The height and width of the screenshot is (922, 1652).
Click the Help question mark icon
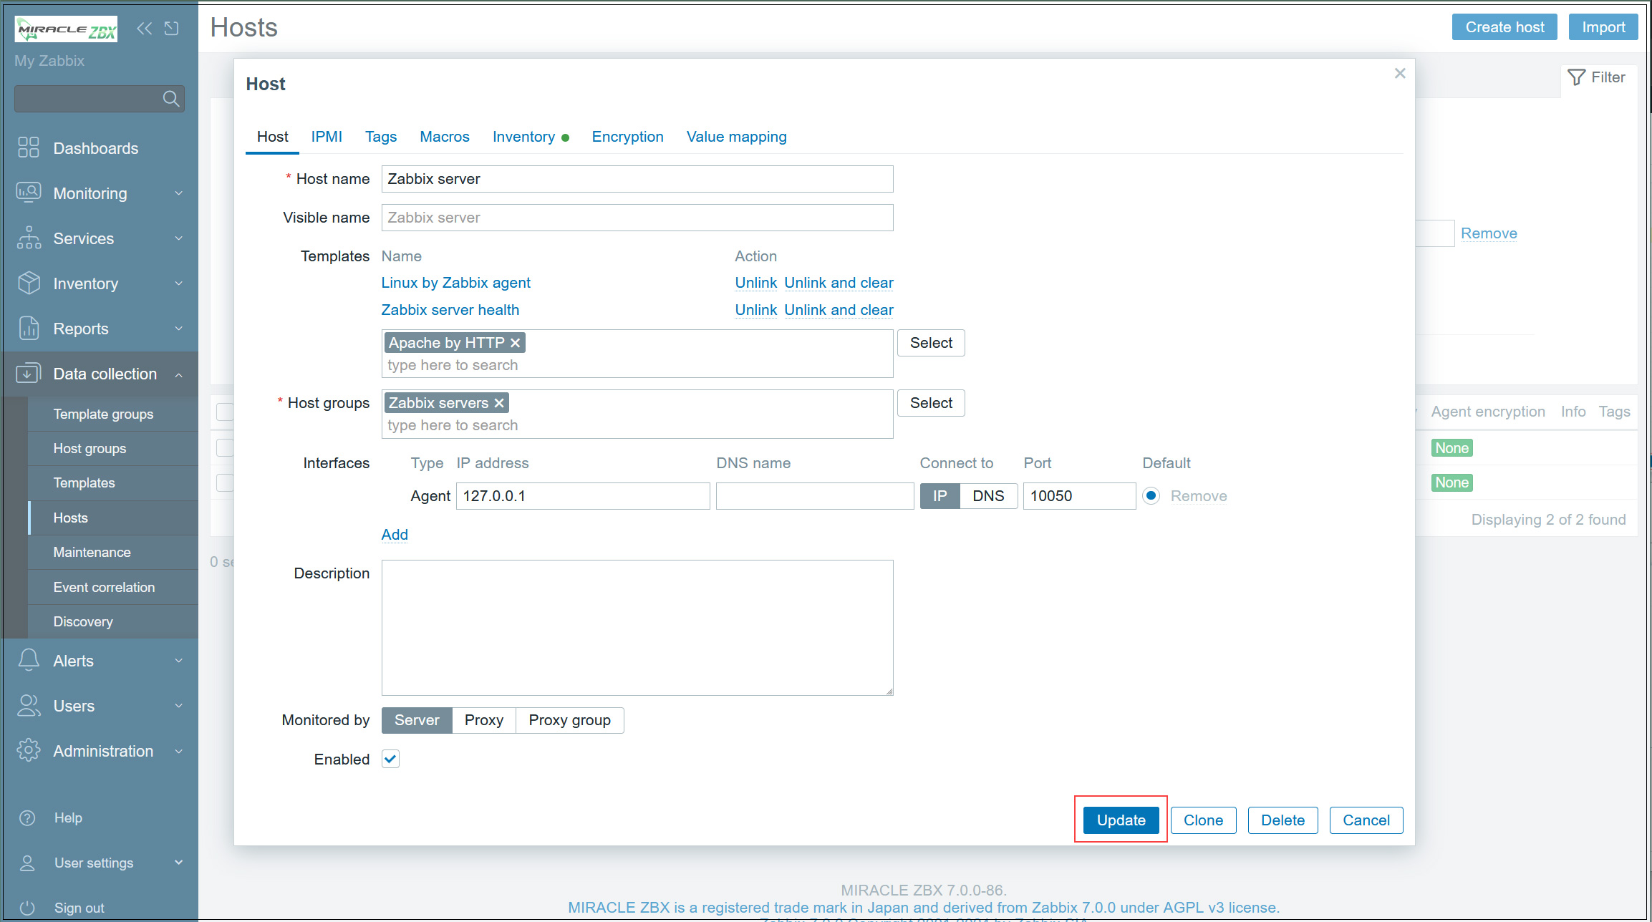(27, 817)
